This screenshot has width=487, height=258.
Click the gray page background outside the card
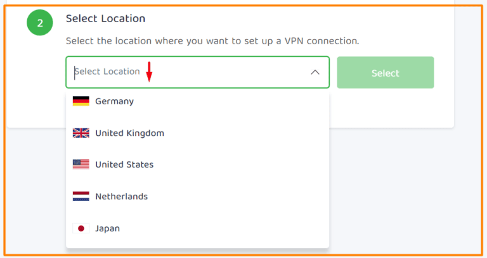(406, 190)
